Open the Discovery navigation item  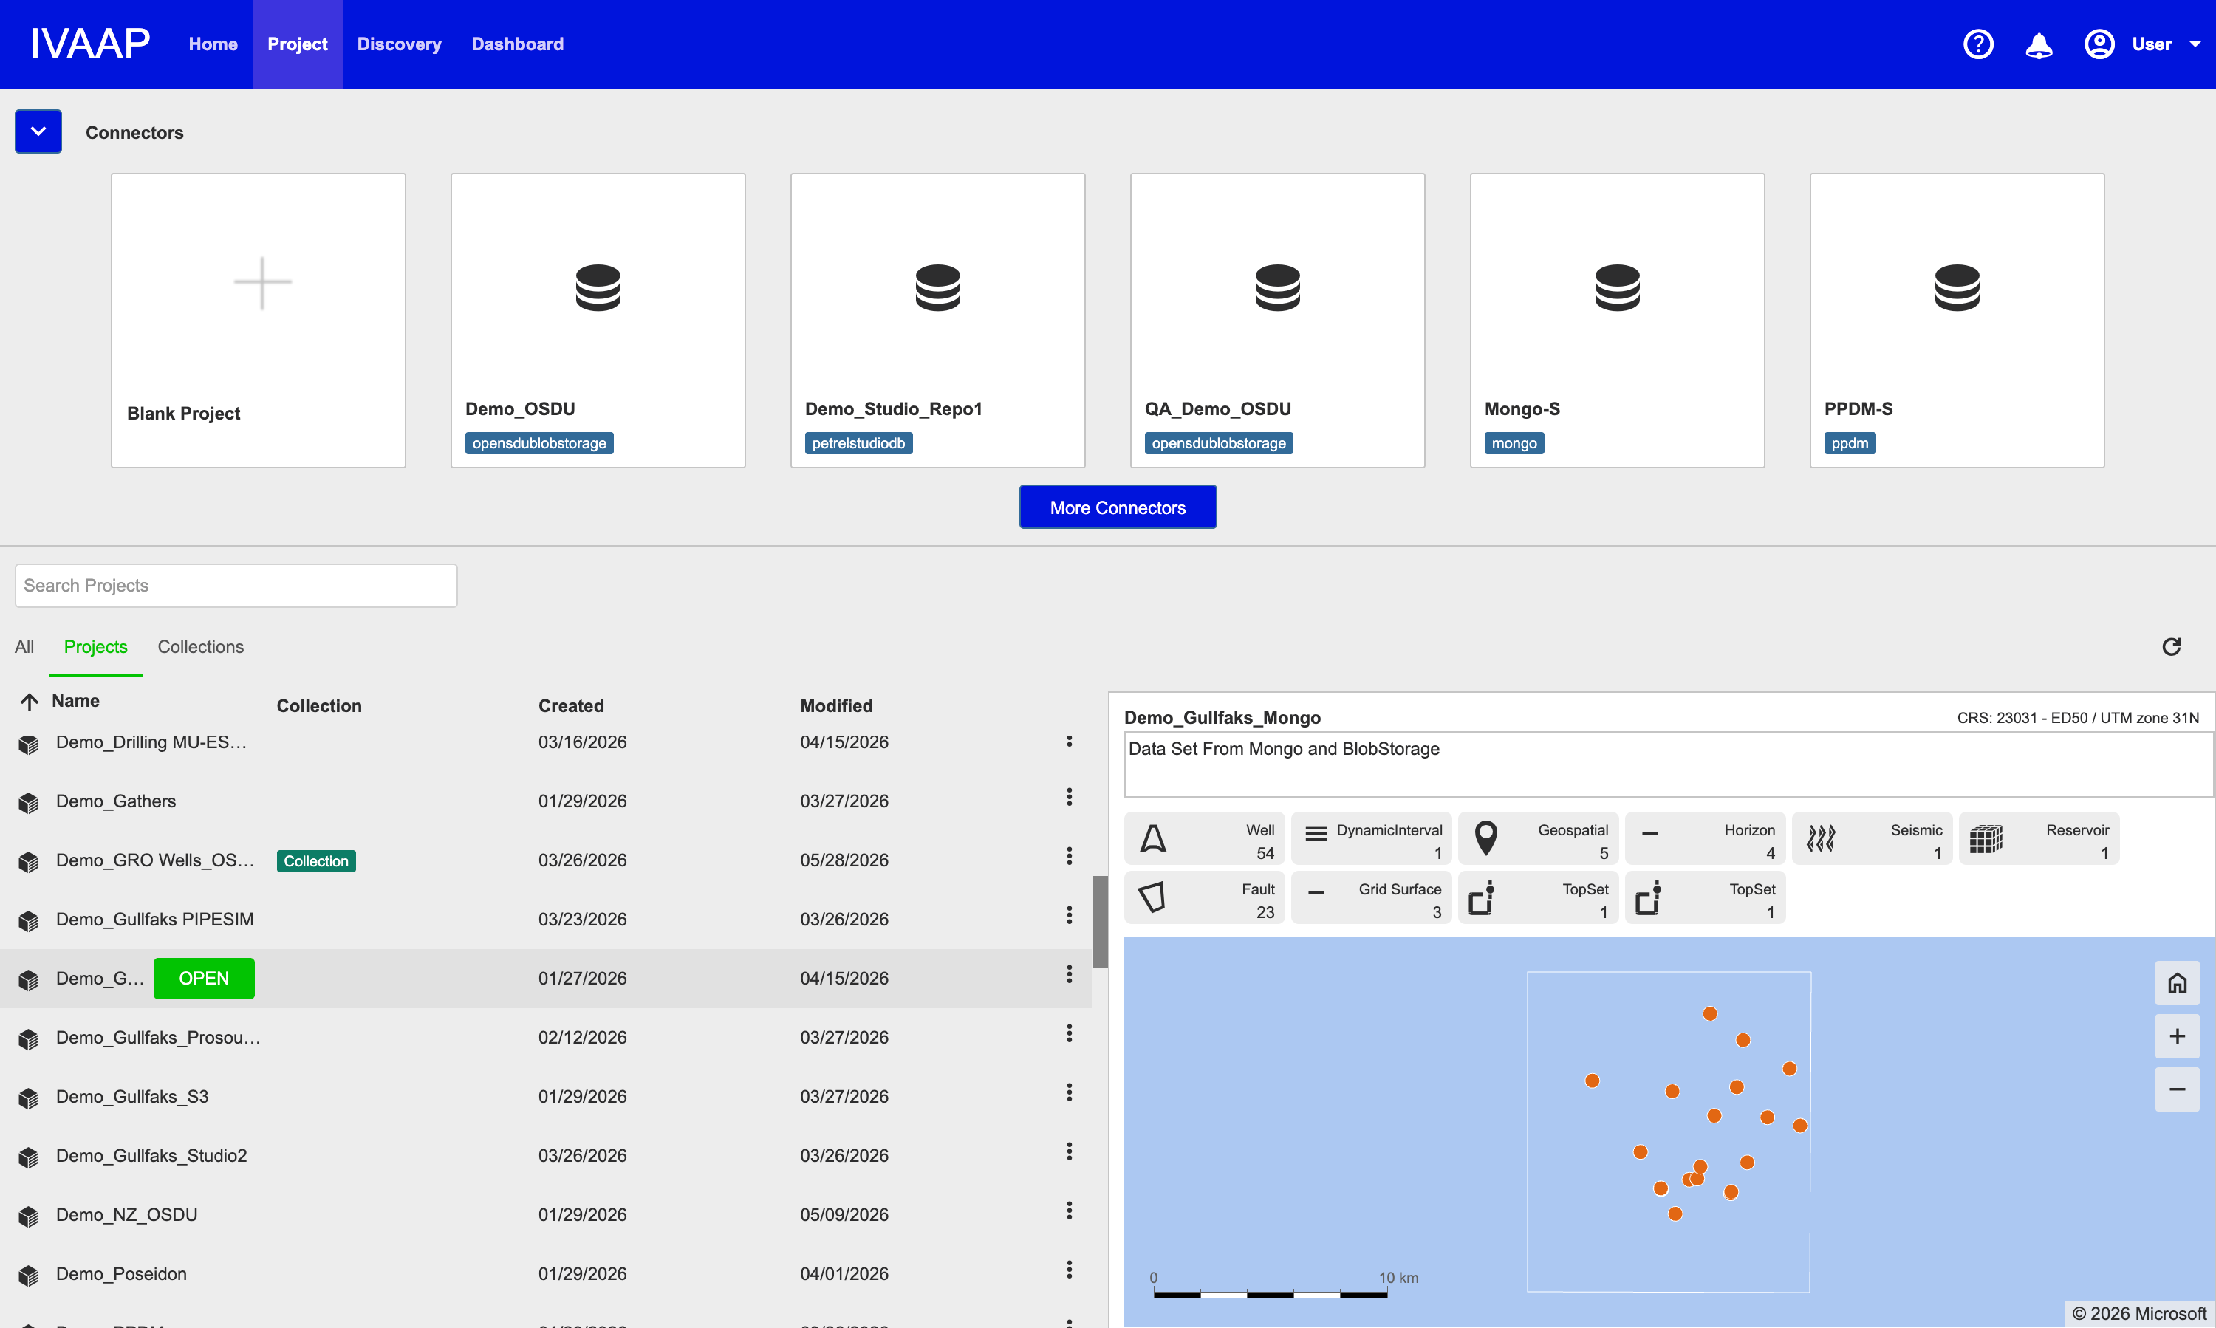[x=399, y=44]
